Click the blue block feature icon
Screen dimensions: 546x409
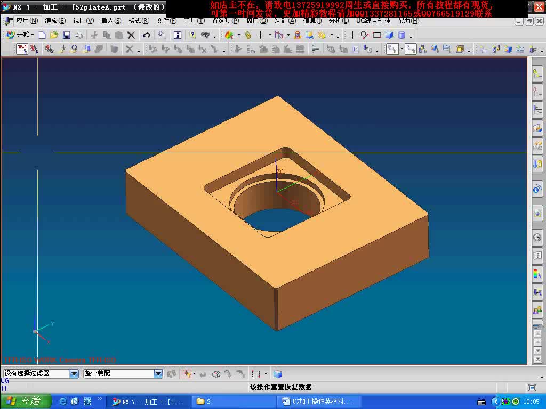pos(389,35)
